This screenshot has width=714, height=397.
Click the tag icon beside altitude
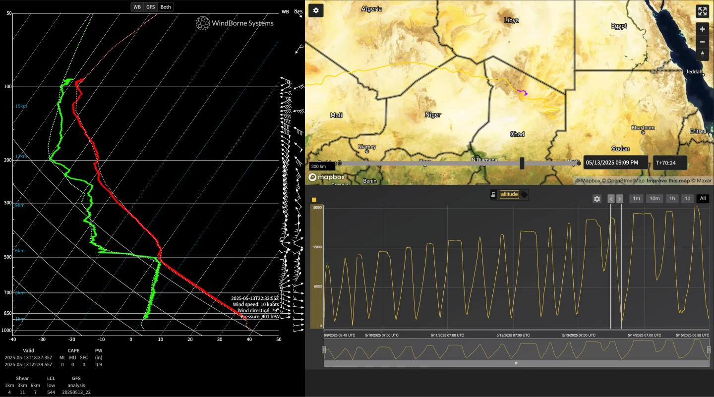(x=524, y=195)
